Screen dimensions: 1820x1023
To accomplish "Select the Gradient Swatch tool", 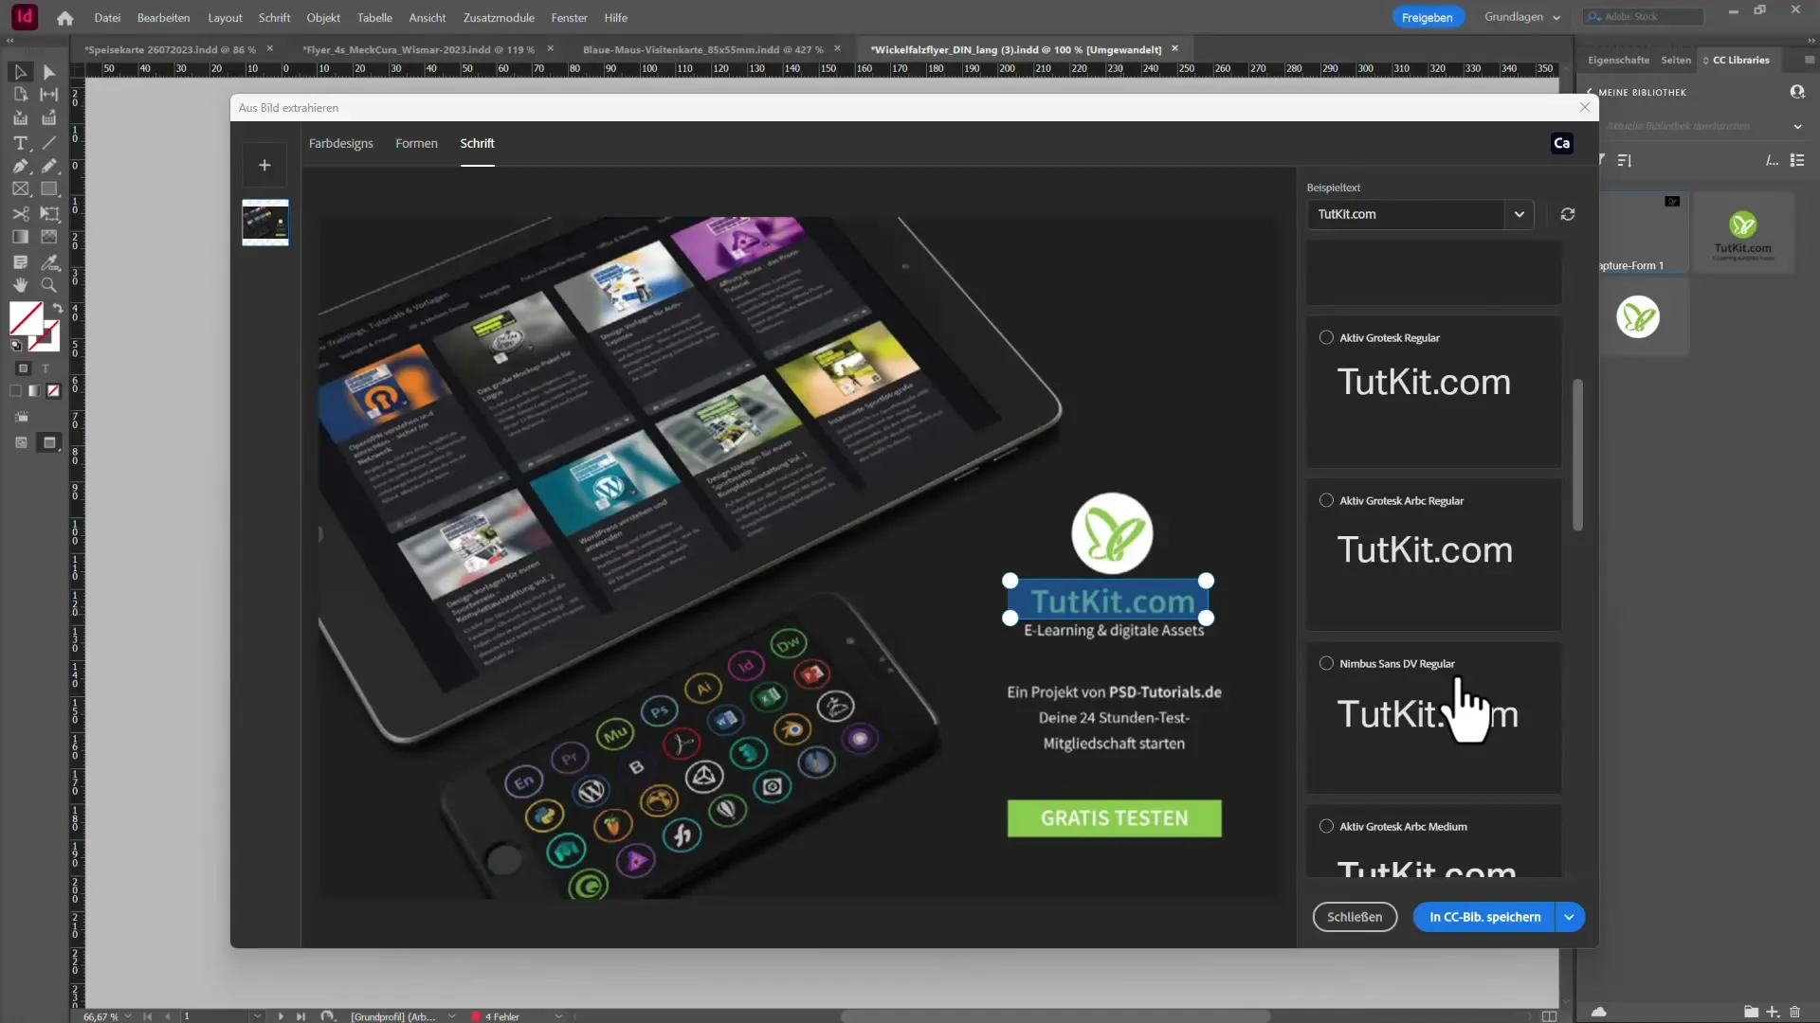I will pos(20,237).
